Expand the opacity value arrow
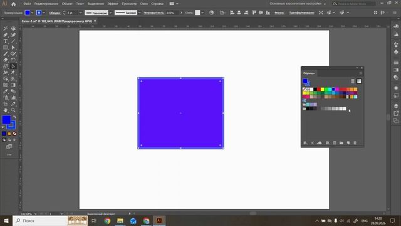The width and height of the screenshot is (401, 226). point(181,13)
